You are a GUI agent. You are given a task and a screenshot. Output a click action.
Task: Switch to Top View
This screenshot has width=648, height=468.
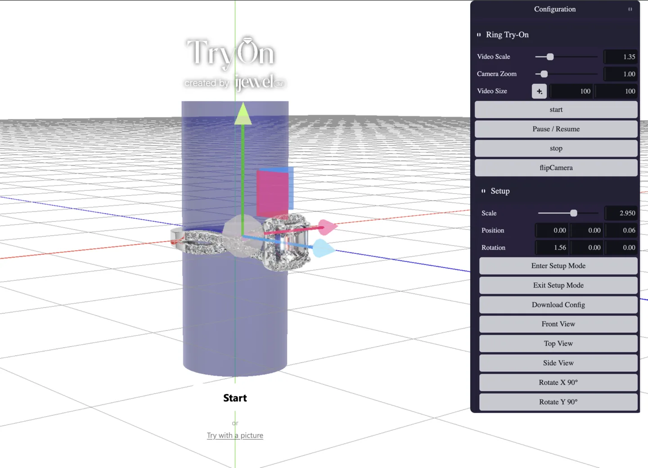click(x=558, y=344)
